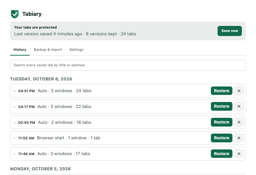Click 'Auto · 3 windows · 17 tabs' text

point(64,154)
